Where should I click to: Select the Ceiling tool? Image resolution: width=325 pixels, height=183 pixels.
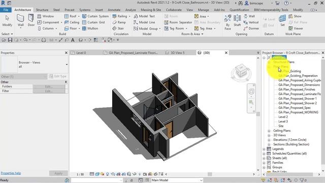click(72, 22)
